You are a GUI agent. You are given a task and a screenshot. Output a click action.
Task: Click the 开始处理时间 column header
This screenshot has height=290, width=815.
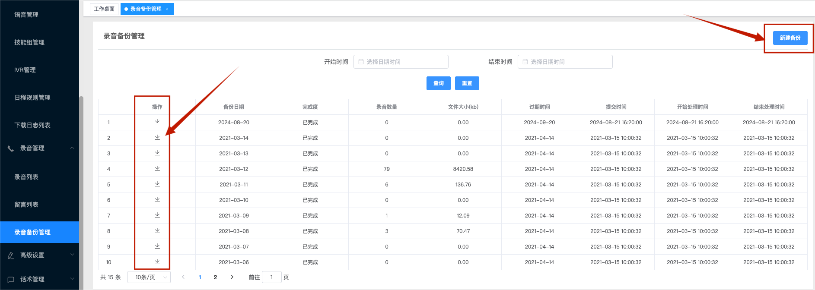(x=693, y=107)
